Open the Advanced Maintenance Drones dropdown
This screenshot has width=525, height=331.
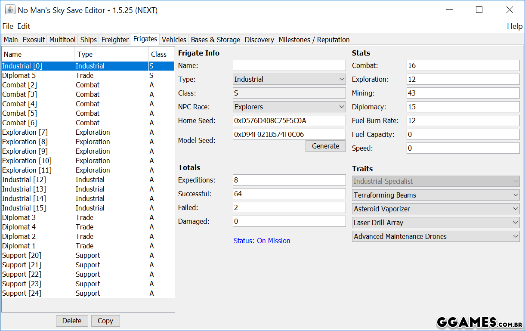(x=435, y=236)
